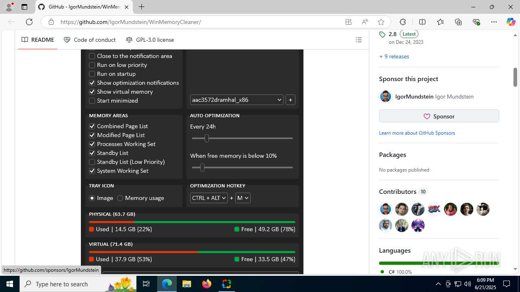Viewport: 520px width, 292px height.
Task: Select Memory usage tray icon option
Action: (120, 198)
